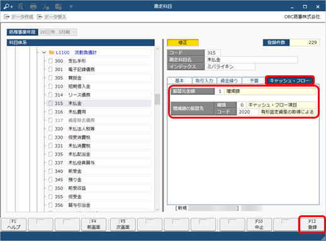Select account 350 前受収益
The width and height of the screenshot is (326, 241).
click(99, 188)
